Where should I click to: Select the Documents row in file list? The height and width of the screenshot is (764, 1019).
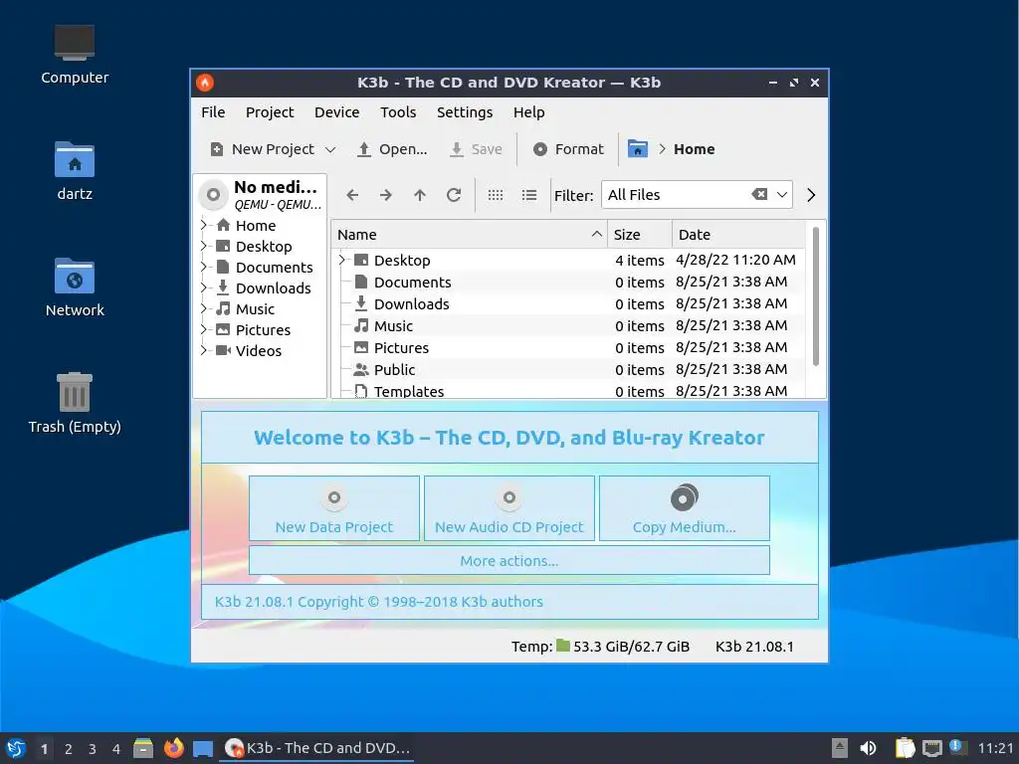(568, 282)
